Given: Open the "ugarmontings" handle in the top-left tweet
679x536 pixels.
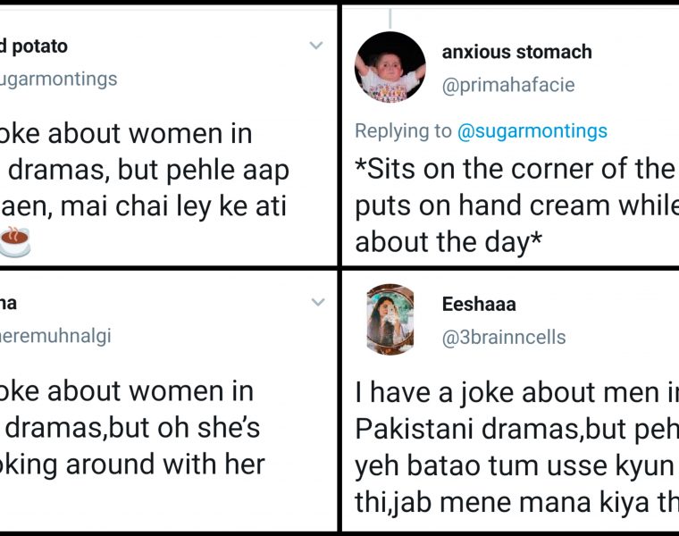Looking at the screenshot, I should click(59, 80).
